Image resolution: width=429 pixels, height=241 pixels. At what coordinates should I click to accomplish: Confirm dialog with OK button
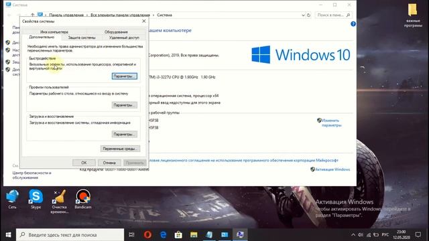point(84,163)
